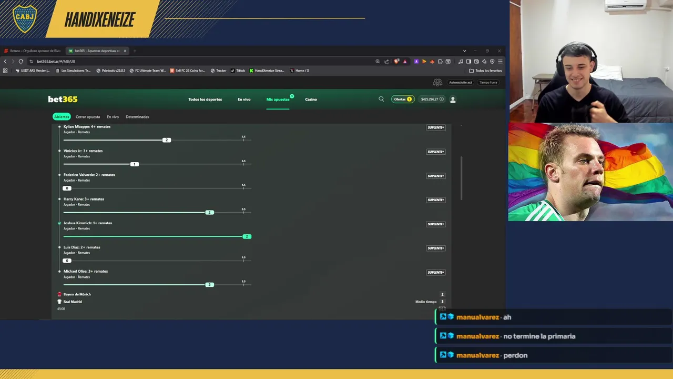Open the Brave Wallet icon
Viewport: 673px width, 379px height.
pyautogui.click(x=476, y=62)
